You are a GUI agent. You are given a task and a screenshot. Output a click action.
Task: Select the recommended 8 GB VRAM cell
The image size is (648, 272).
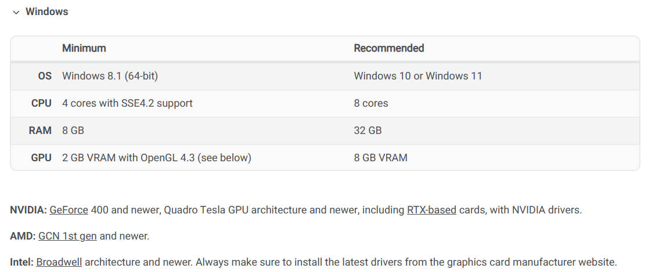click(x=380, y=158)
